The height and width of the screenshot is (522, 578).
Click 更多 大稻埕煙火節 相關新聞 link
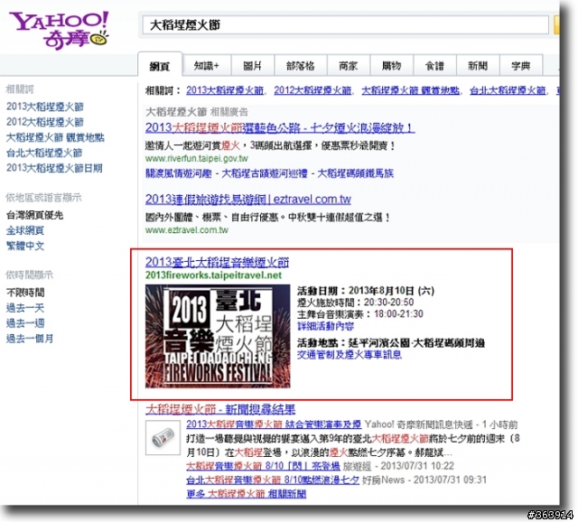247,494
